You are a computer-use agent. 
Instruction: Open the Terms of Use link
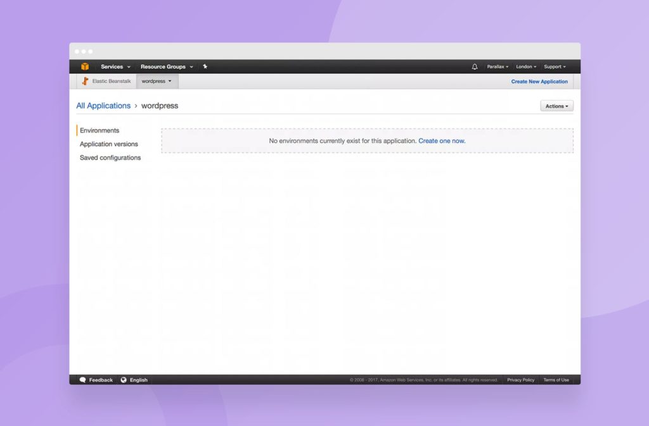tap(556, 380)
